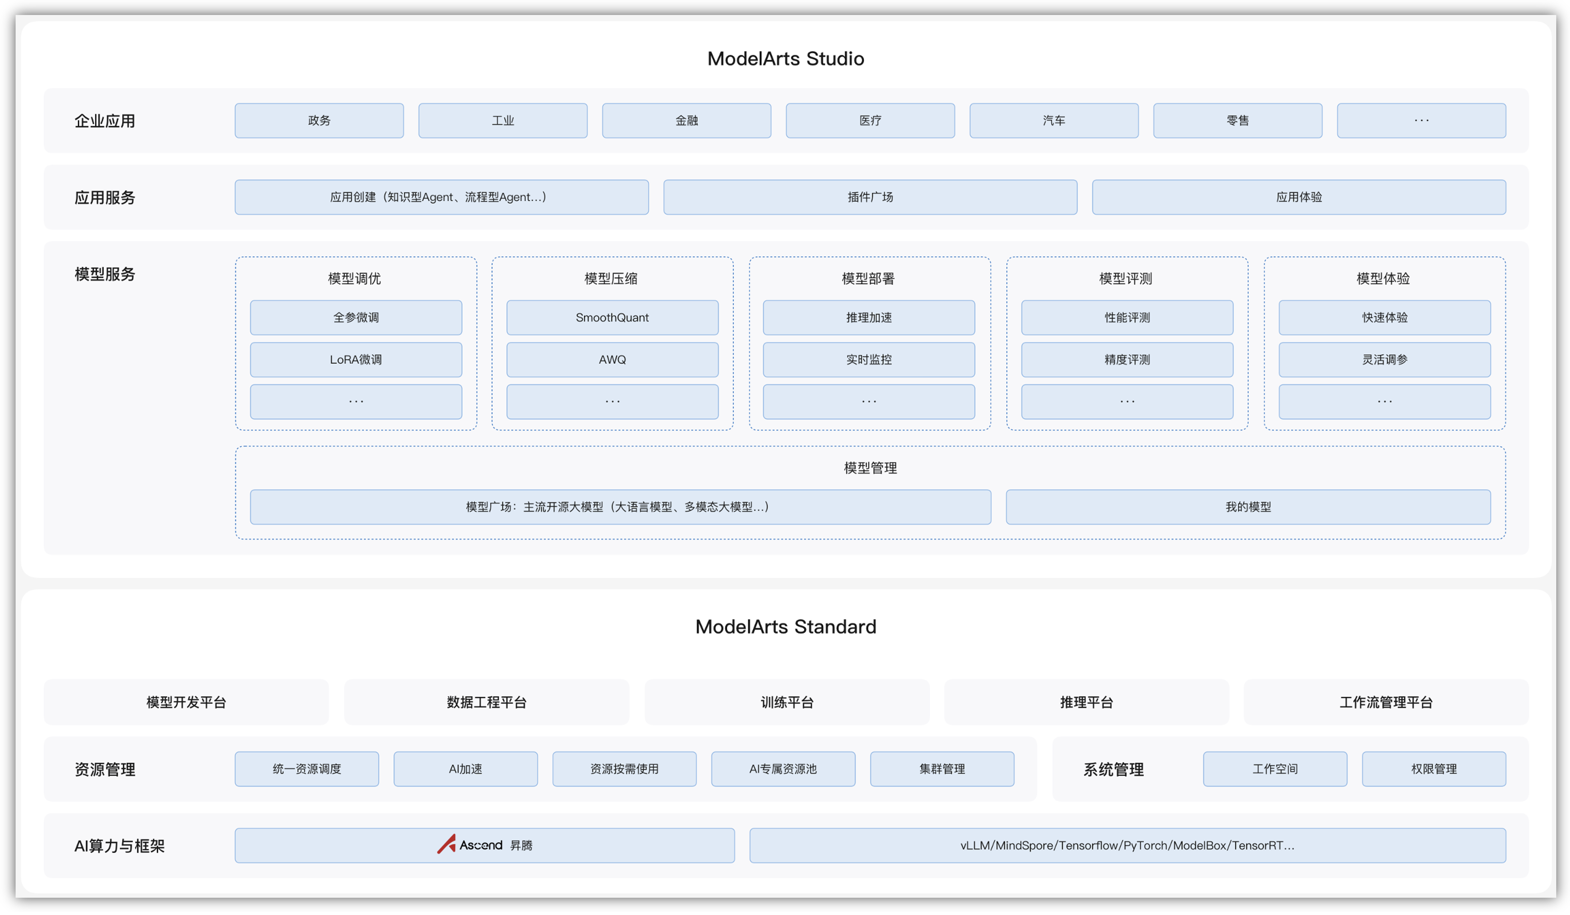Click the 模型广场 open-source models box

[620, 508]
